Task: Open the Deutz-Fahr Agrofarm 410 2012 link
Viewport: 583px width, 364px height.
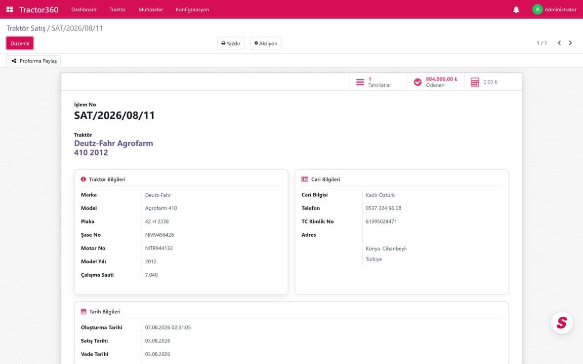Action: pos(114,147)
